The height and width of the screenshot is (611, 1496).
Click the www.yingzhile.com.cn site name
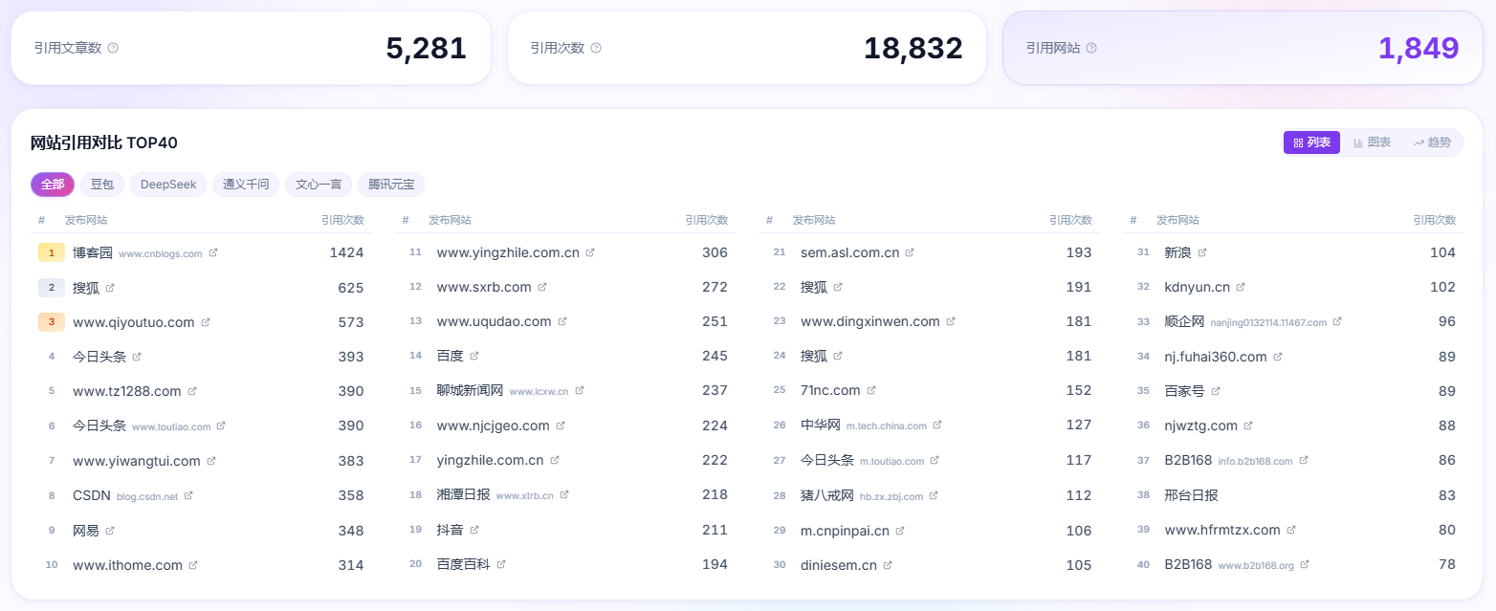(508, 252)
